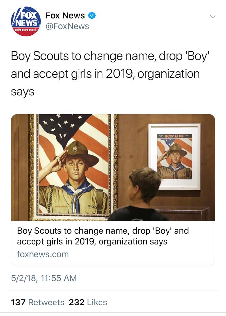Expand the tweet options chevron

213,16
